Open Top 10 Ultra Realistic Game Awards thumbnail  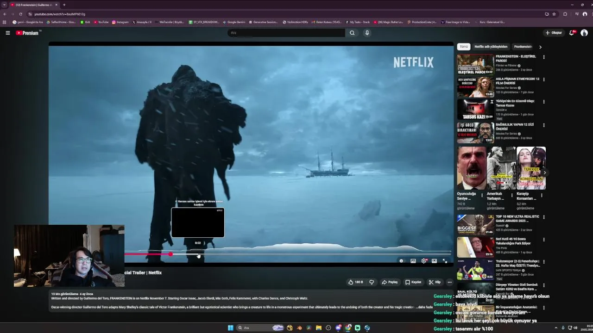pyautogui.click(x=475, y=224)
